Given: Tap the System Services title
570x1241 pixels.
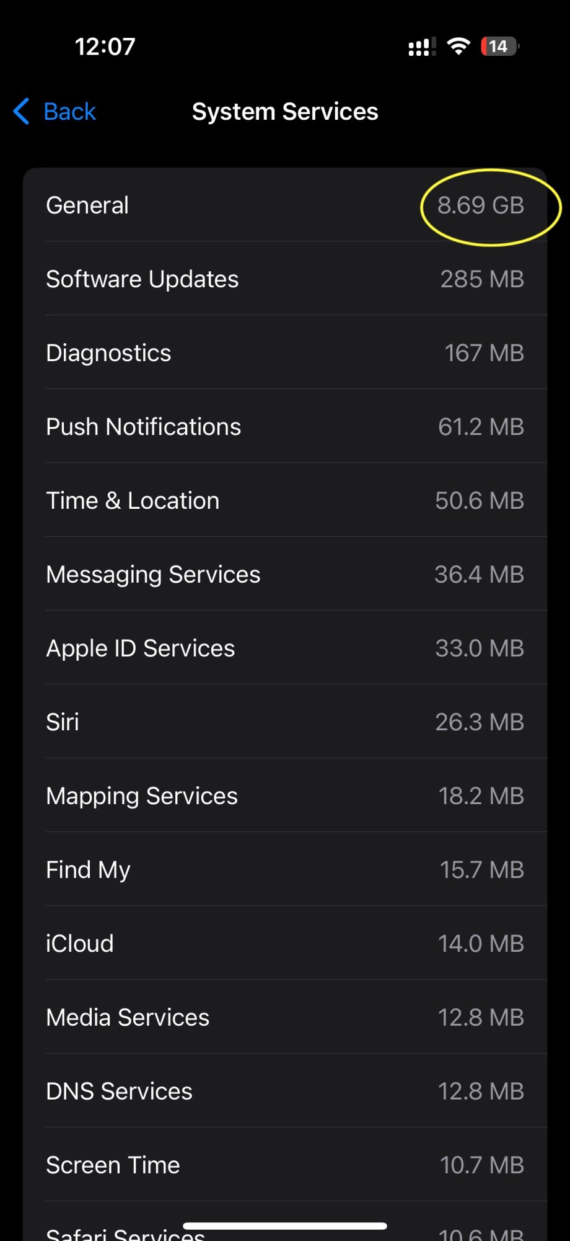Looking at the screenshot, I should (285, 112).
